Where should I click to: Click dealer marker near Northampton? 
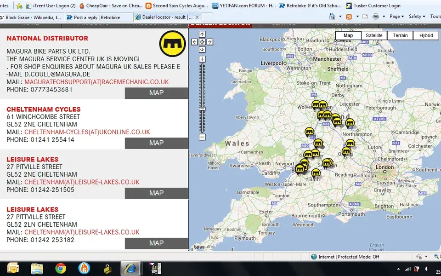pos(350,123)
